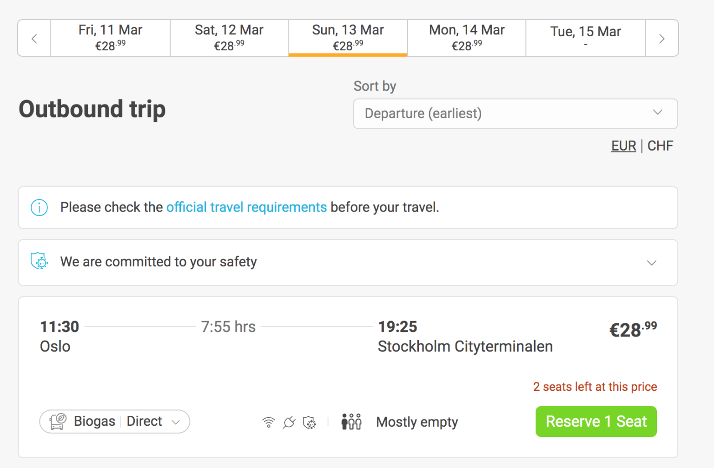Switch to the Mon, 14 Mar tab

(x=466, y=37)
